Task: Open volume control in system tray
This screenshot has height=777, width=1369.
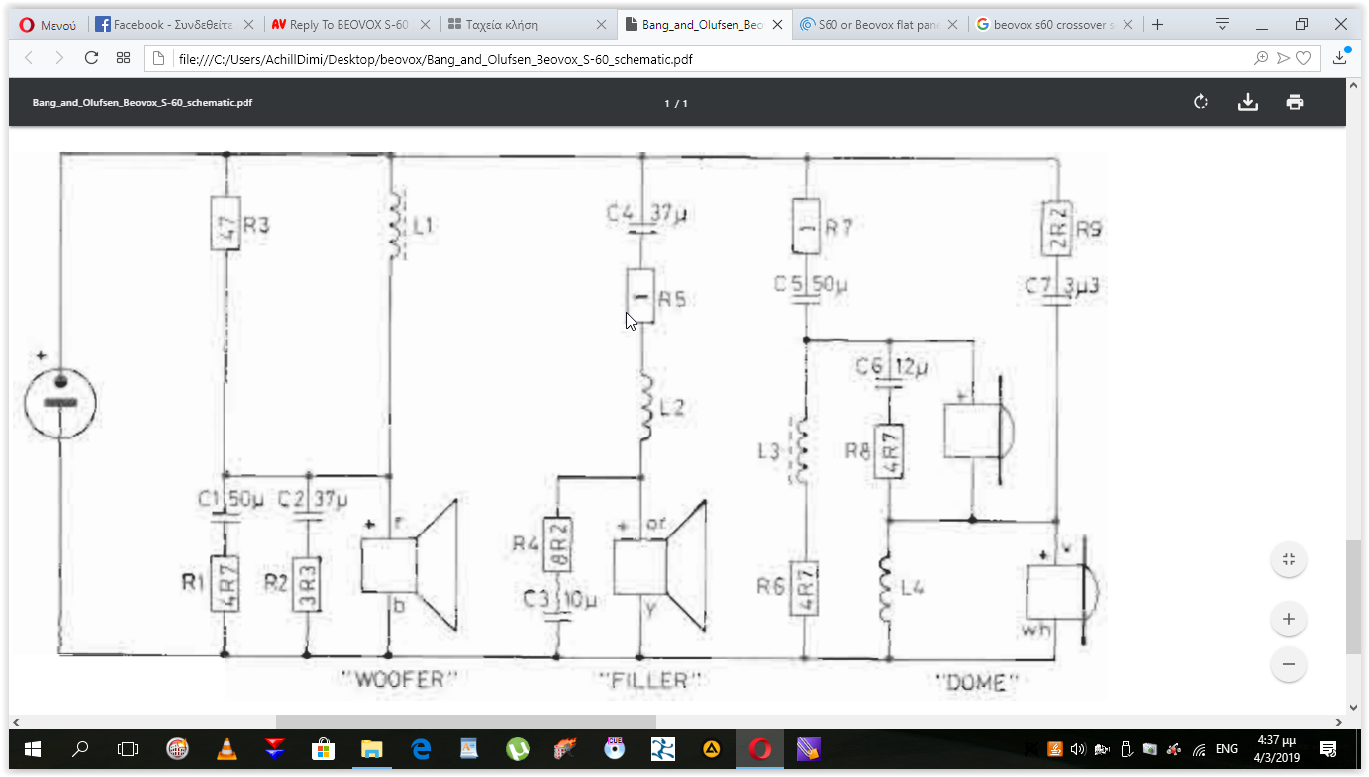Action: click(1078, 749)
